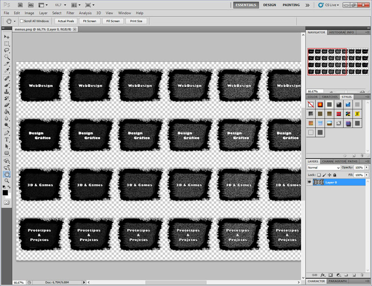This screenshot has height=286, width=372.
Task: Open the Filter menu
Action: 70,13
